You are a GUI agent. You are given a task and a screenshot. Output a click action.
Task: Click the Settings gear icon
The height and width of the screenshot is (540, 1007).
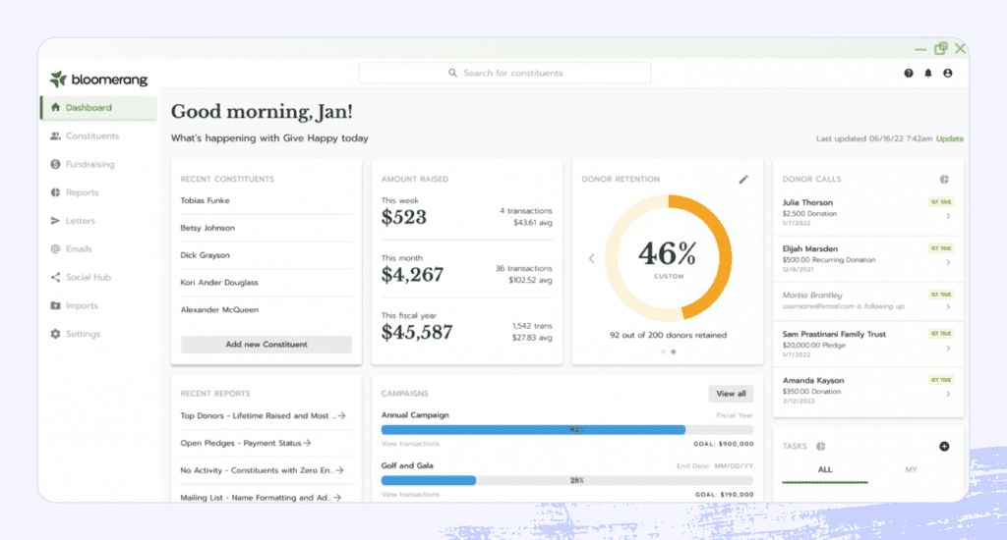55,334
